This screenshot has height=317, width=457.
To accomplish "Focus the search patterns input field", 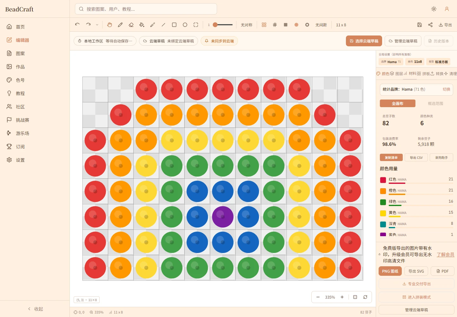I will [x=146, y=9].
